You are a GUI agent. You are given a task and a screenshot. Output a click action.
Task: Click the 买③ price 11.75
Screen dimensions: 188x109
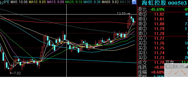[159, 48]
